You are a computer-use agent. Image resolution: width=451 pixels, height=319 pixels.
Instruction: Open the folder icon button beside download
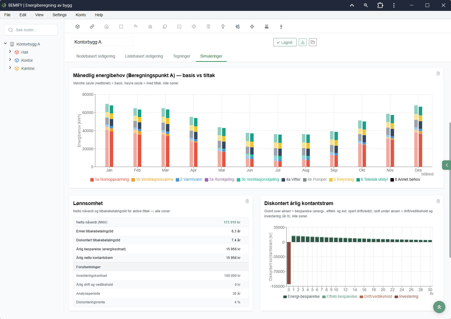point(313,42)
